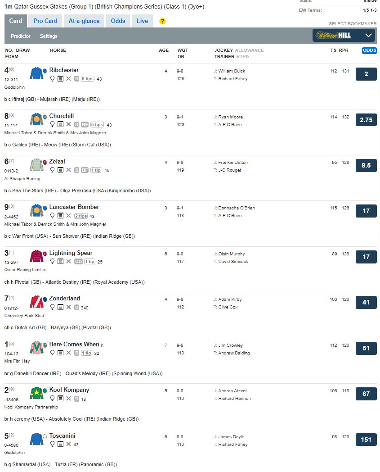The image size is (380, 472).
Task: Click Lancaster Bomber's jockey silks icon
Action: coord(37,211)
